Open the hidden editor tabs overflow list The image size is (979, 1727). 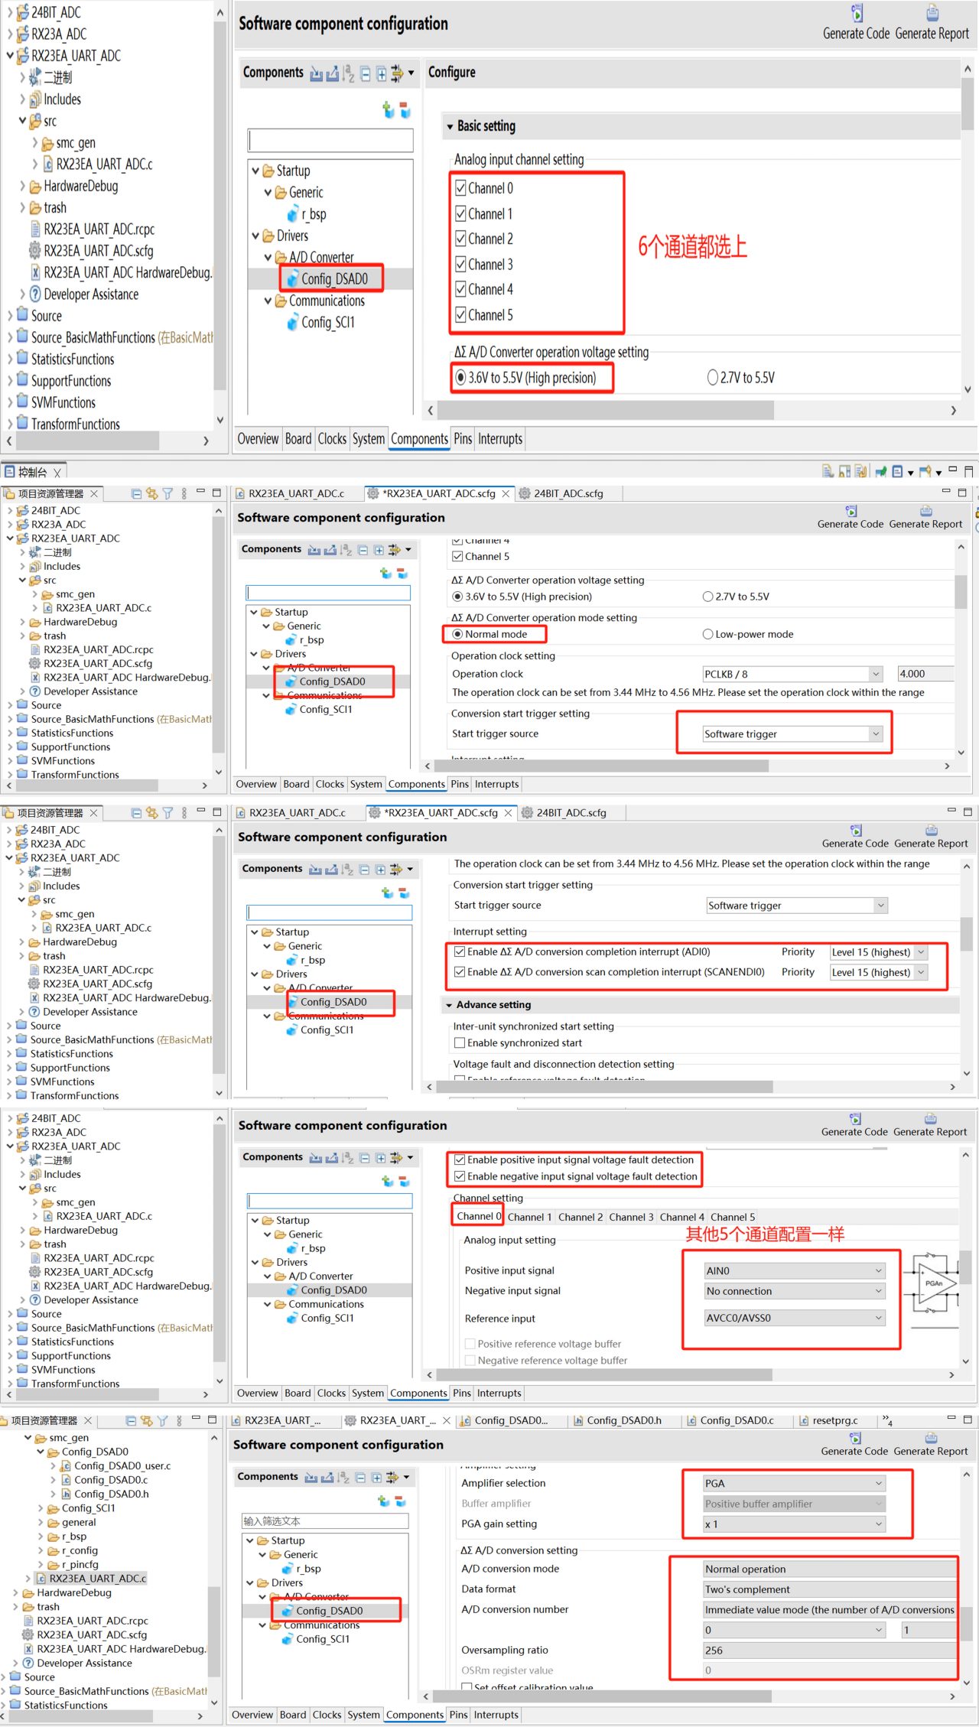click(x=888, y=1420)
